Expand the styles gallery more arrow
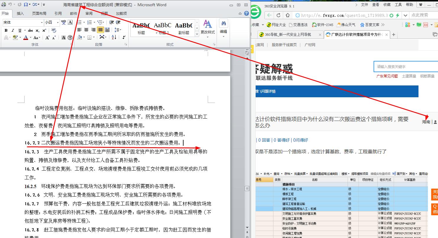This screenshot has width=438, height=238. tap(197, 34)
